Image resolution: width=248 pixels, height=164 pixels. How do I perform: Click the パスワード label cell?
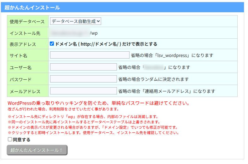click(x=28, y=79)
